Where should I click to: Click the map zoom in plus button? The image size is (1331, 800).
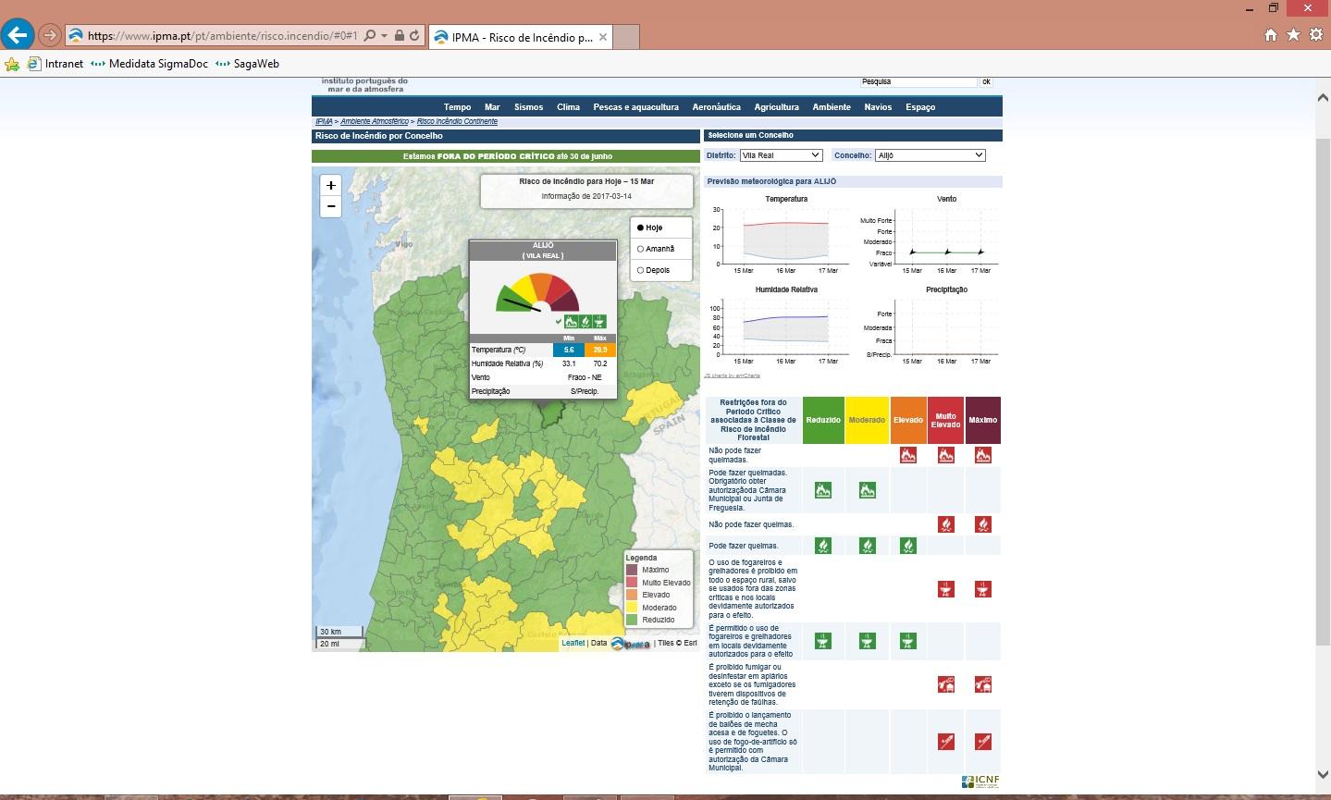point(330,185)
